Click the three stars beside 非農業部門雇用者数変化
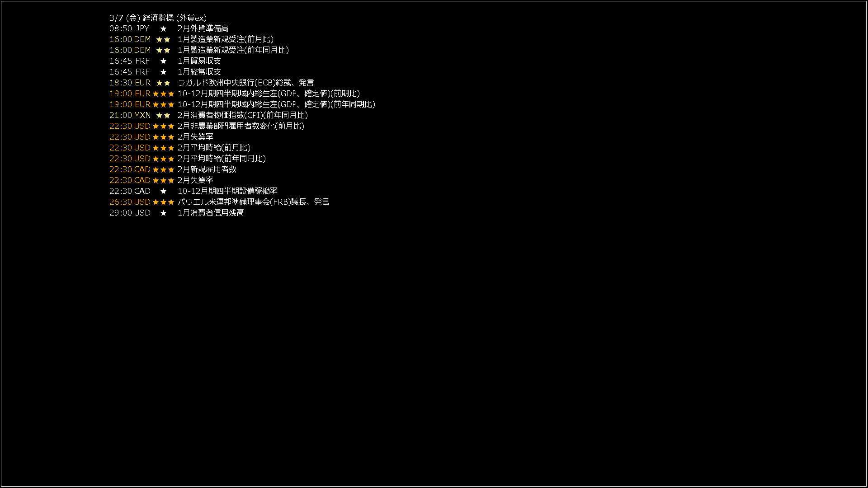Screen dimensions: 868x488 (x=163, y=126)
